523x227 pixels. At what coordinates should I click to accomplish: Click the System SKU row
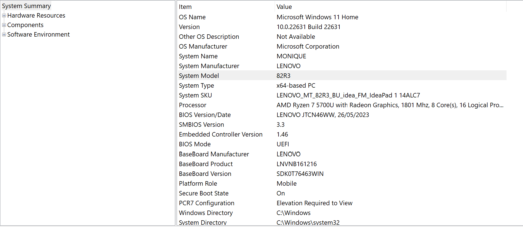pyautogui.click(x=195, y=95)
